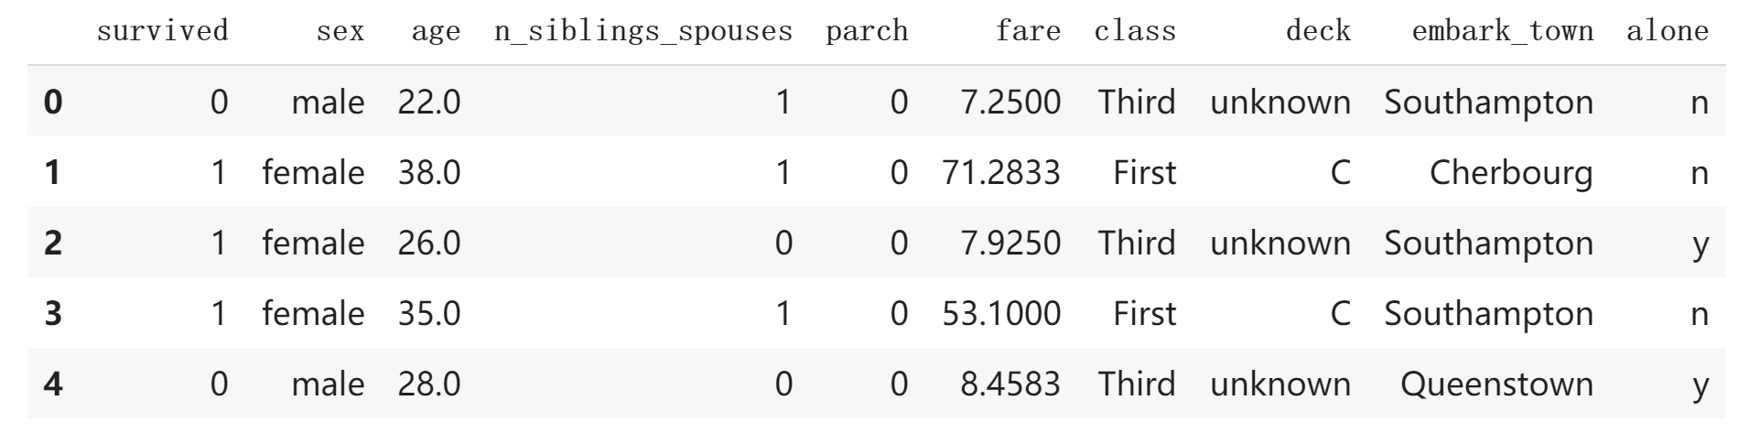The width and height of the screenshot is (1760, 433).
Task: Click the 'age' column header
Action: pyautogui.click(x=436, y=33)
